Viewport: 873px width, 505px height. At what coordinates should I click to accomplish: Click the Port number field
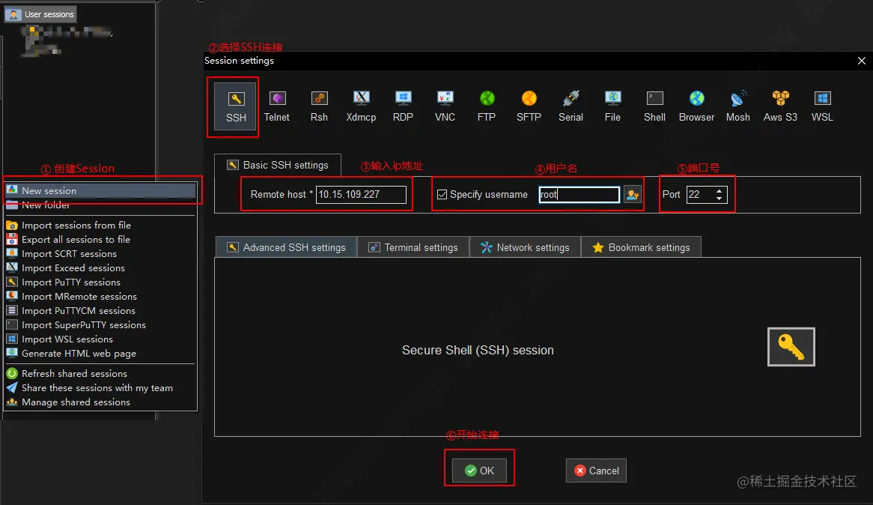[700, 195]
